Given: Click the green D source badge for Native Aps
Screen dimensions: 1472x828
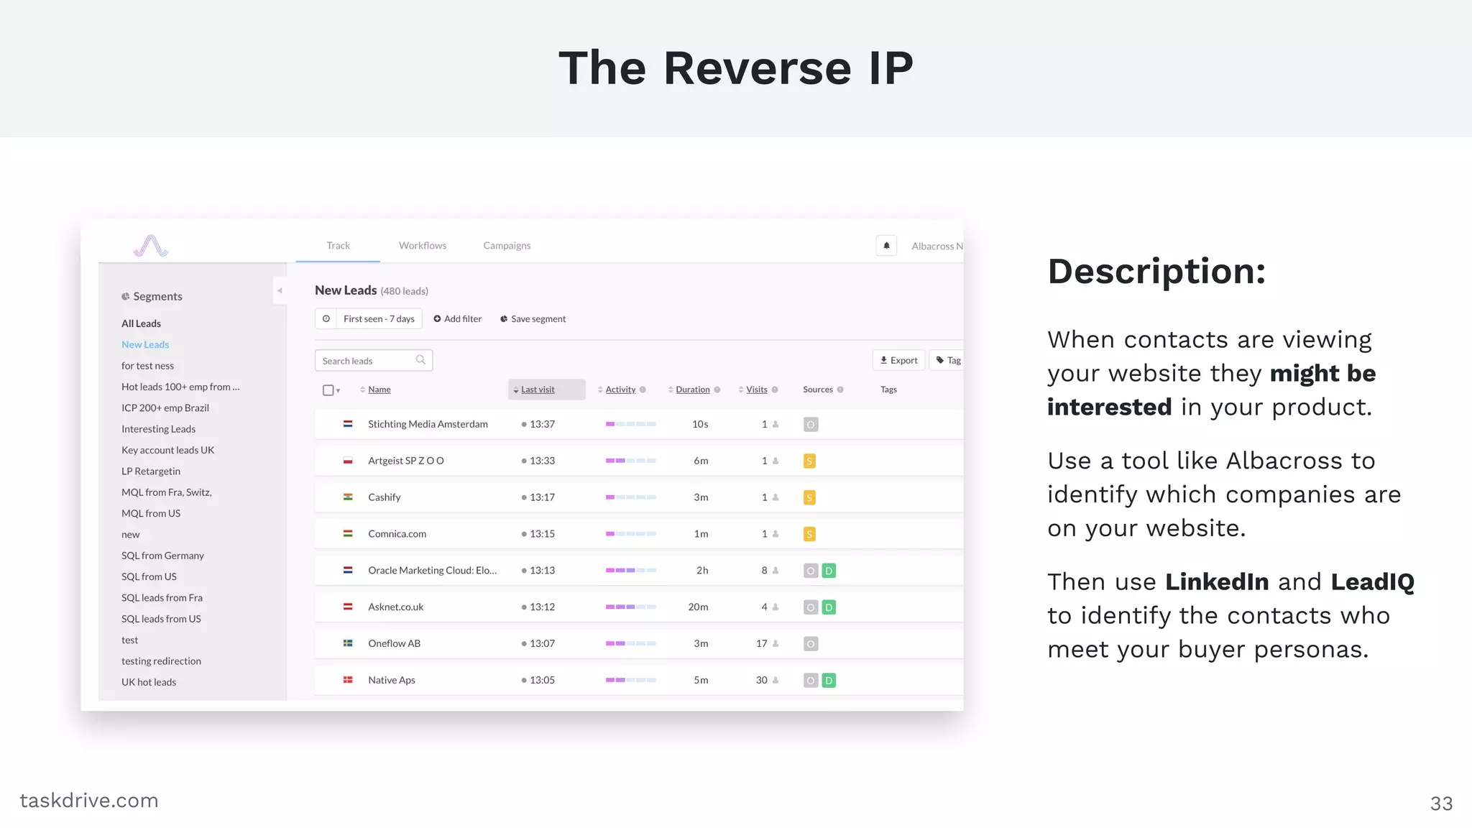Looking at the screenshot, I should tap(829, 681).
